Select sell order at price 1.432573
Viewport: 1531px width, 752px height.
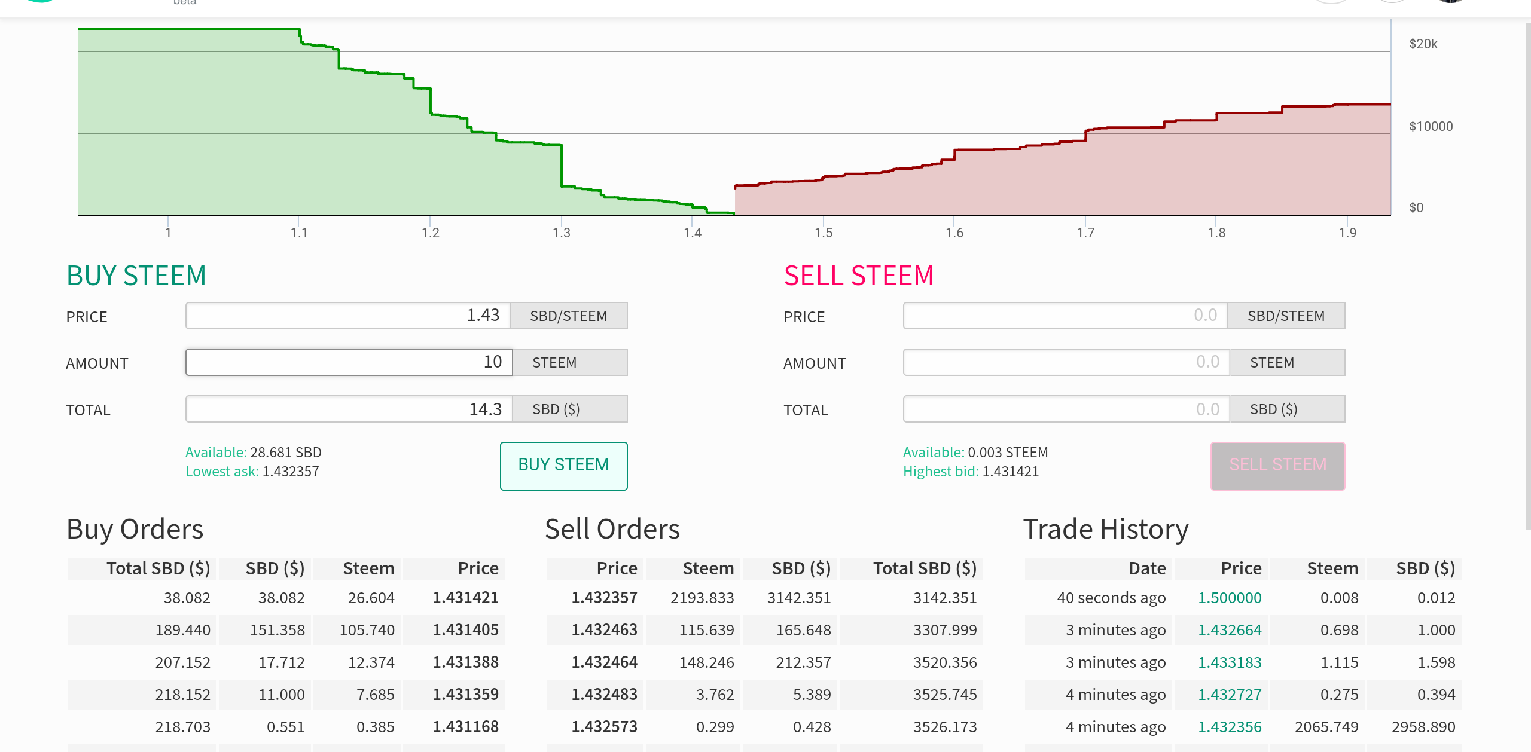pyautogui.click(x=765, y=727)
